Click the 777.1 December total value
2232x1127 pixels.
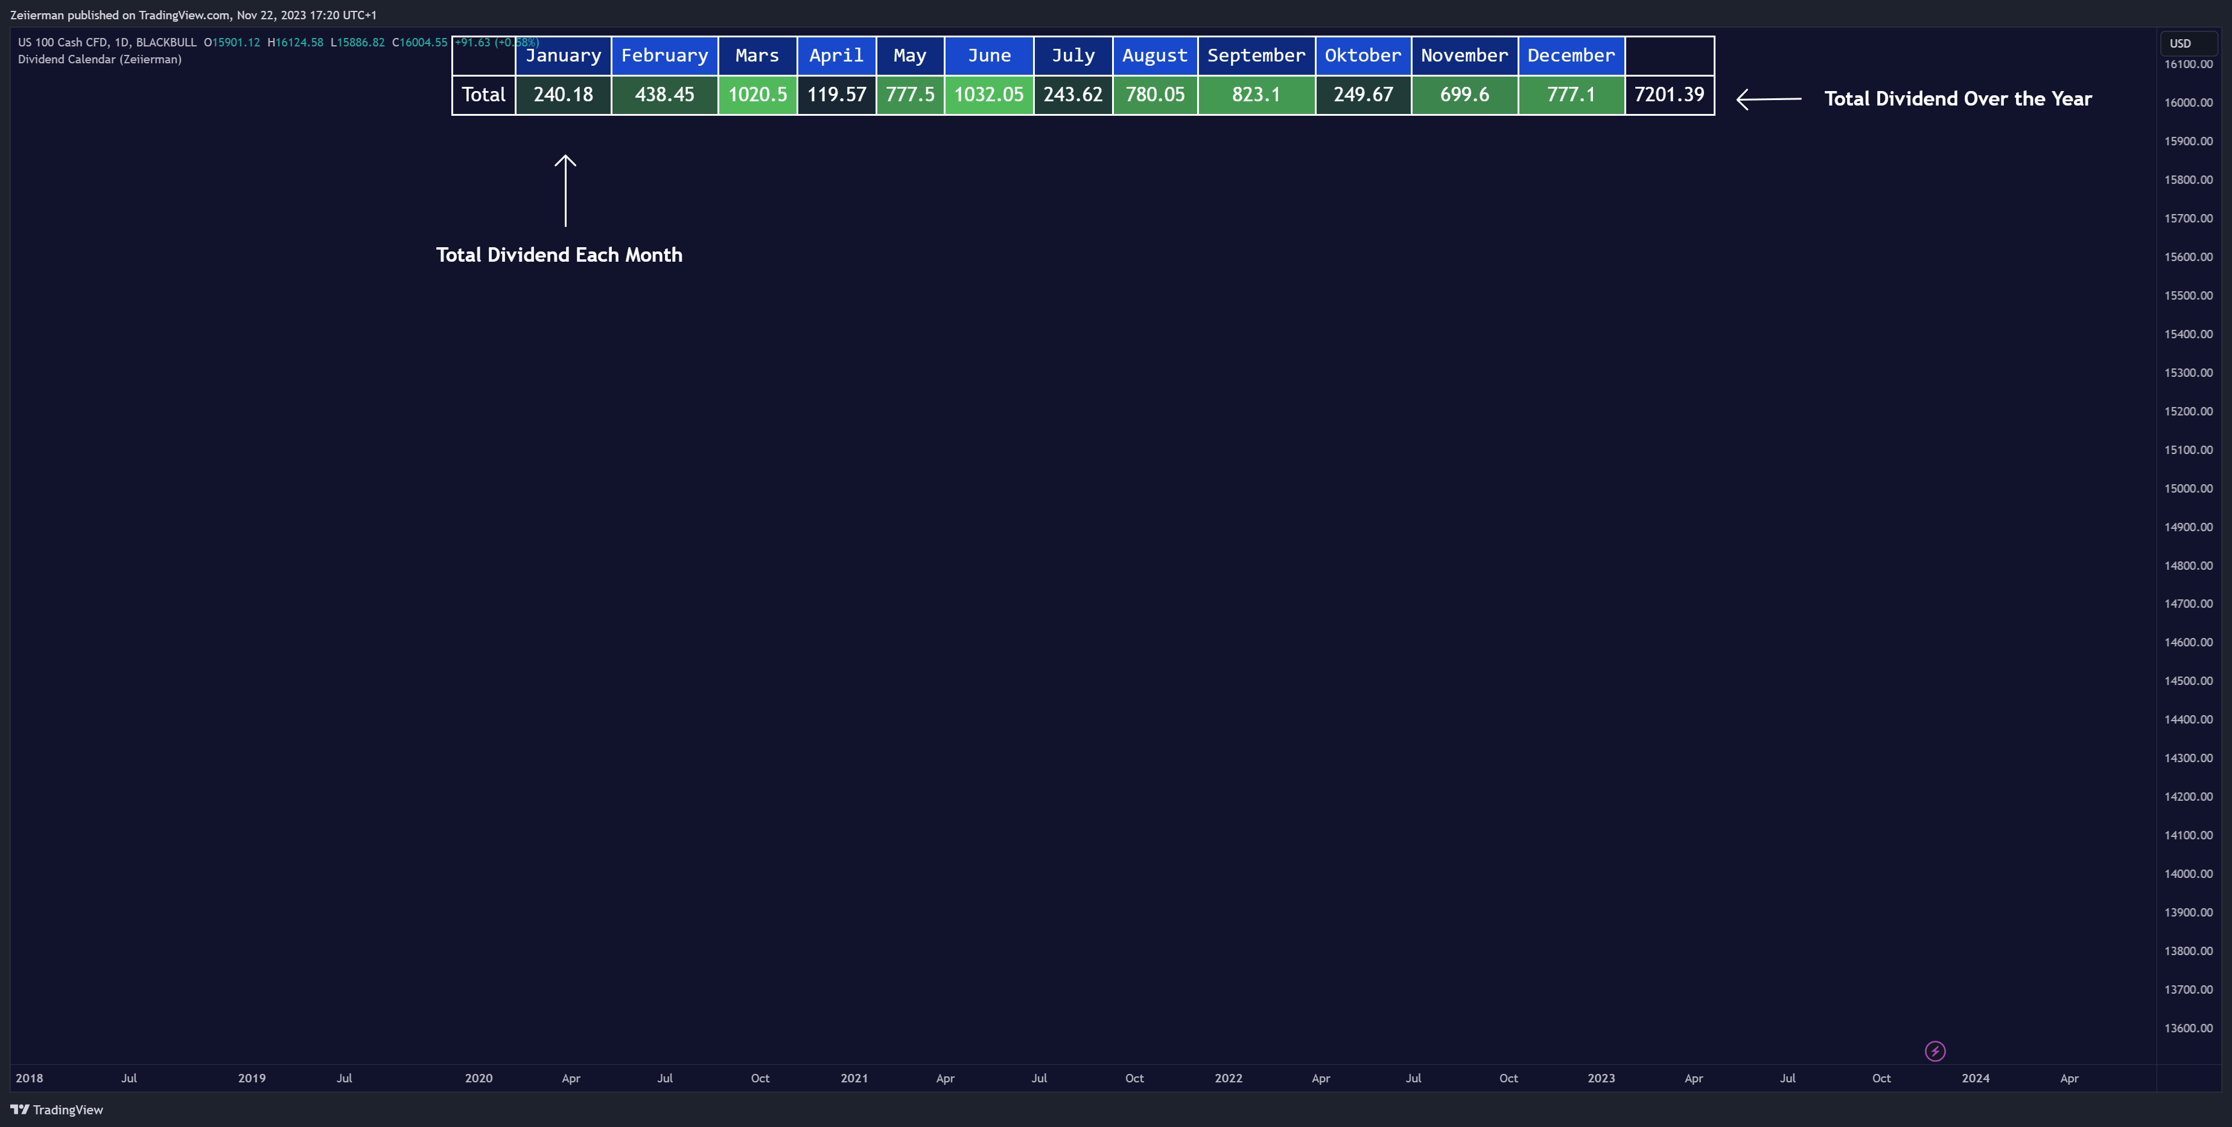click(1571, 94)
